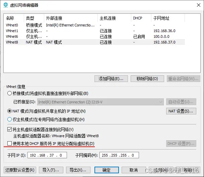Image resolution: width=204 pixels, height=177 pixels.
Task: Click 已启用 DHCP cell for VMnet6
Action: pos(139,36)
